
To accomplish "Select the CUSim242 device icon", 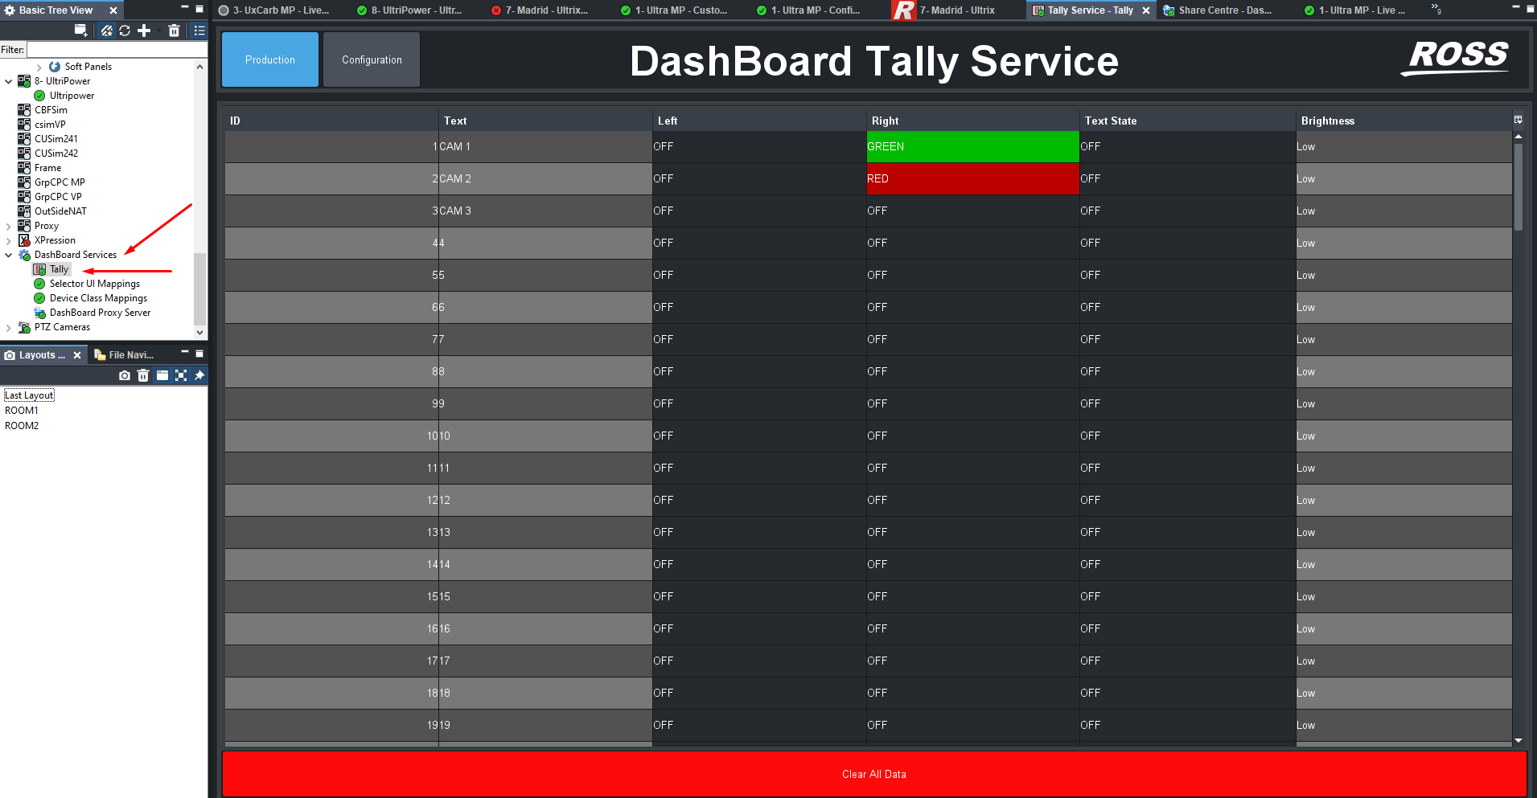I will tap(24, 153).
